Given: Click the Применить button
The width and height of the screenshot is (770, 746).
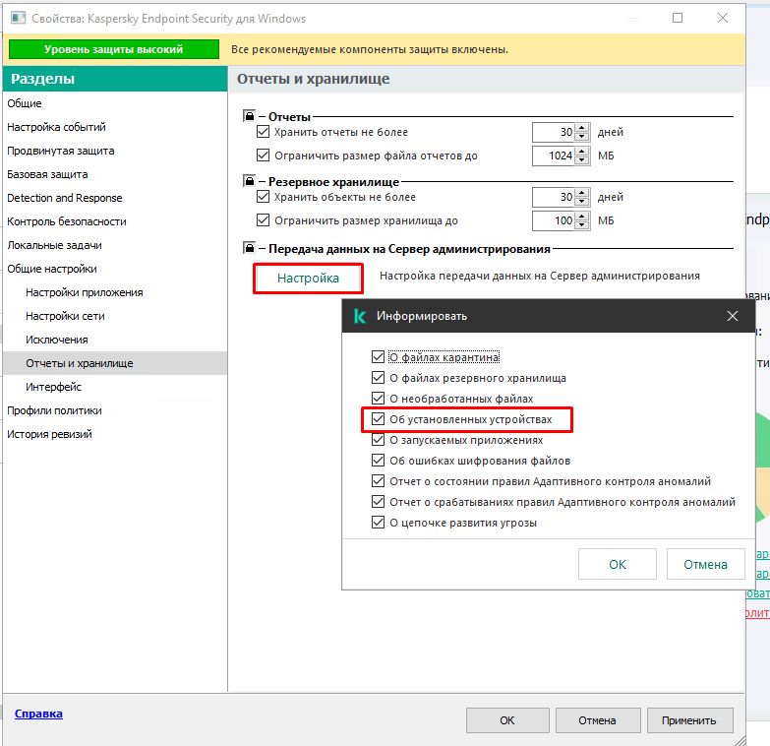Looking at the screenshot, I should [x=689, y=720].
